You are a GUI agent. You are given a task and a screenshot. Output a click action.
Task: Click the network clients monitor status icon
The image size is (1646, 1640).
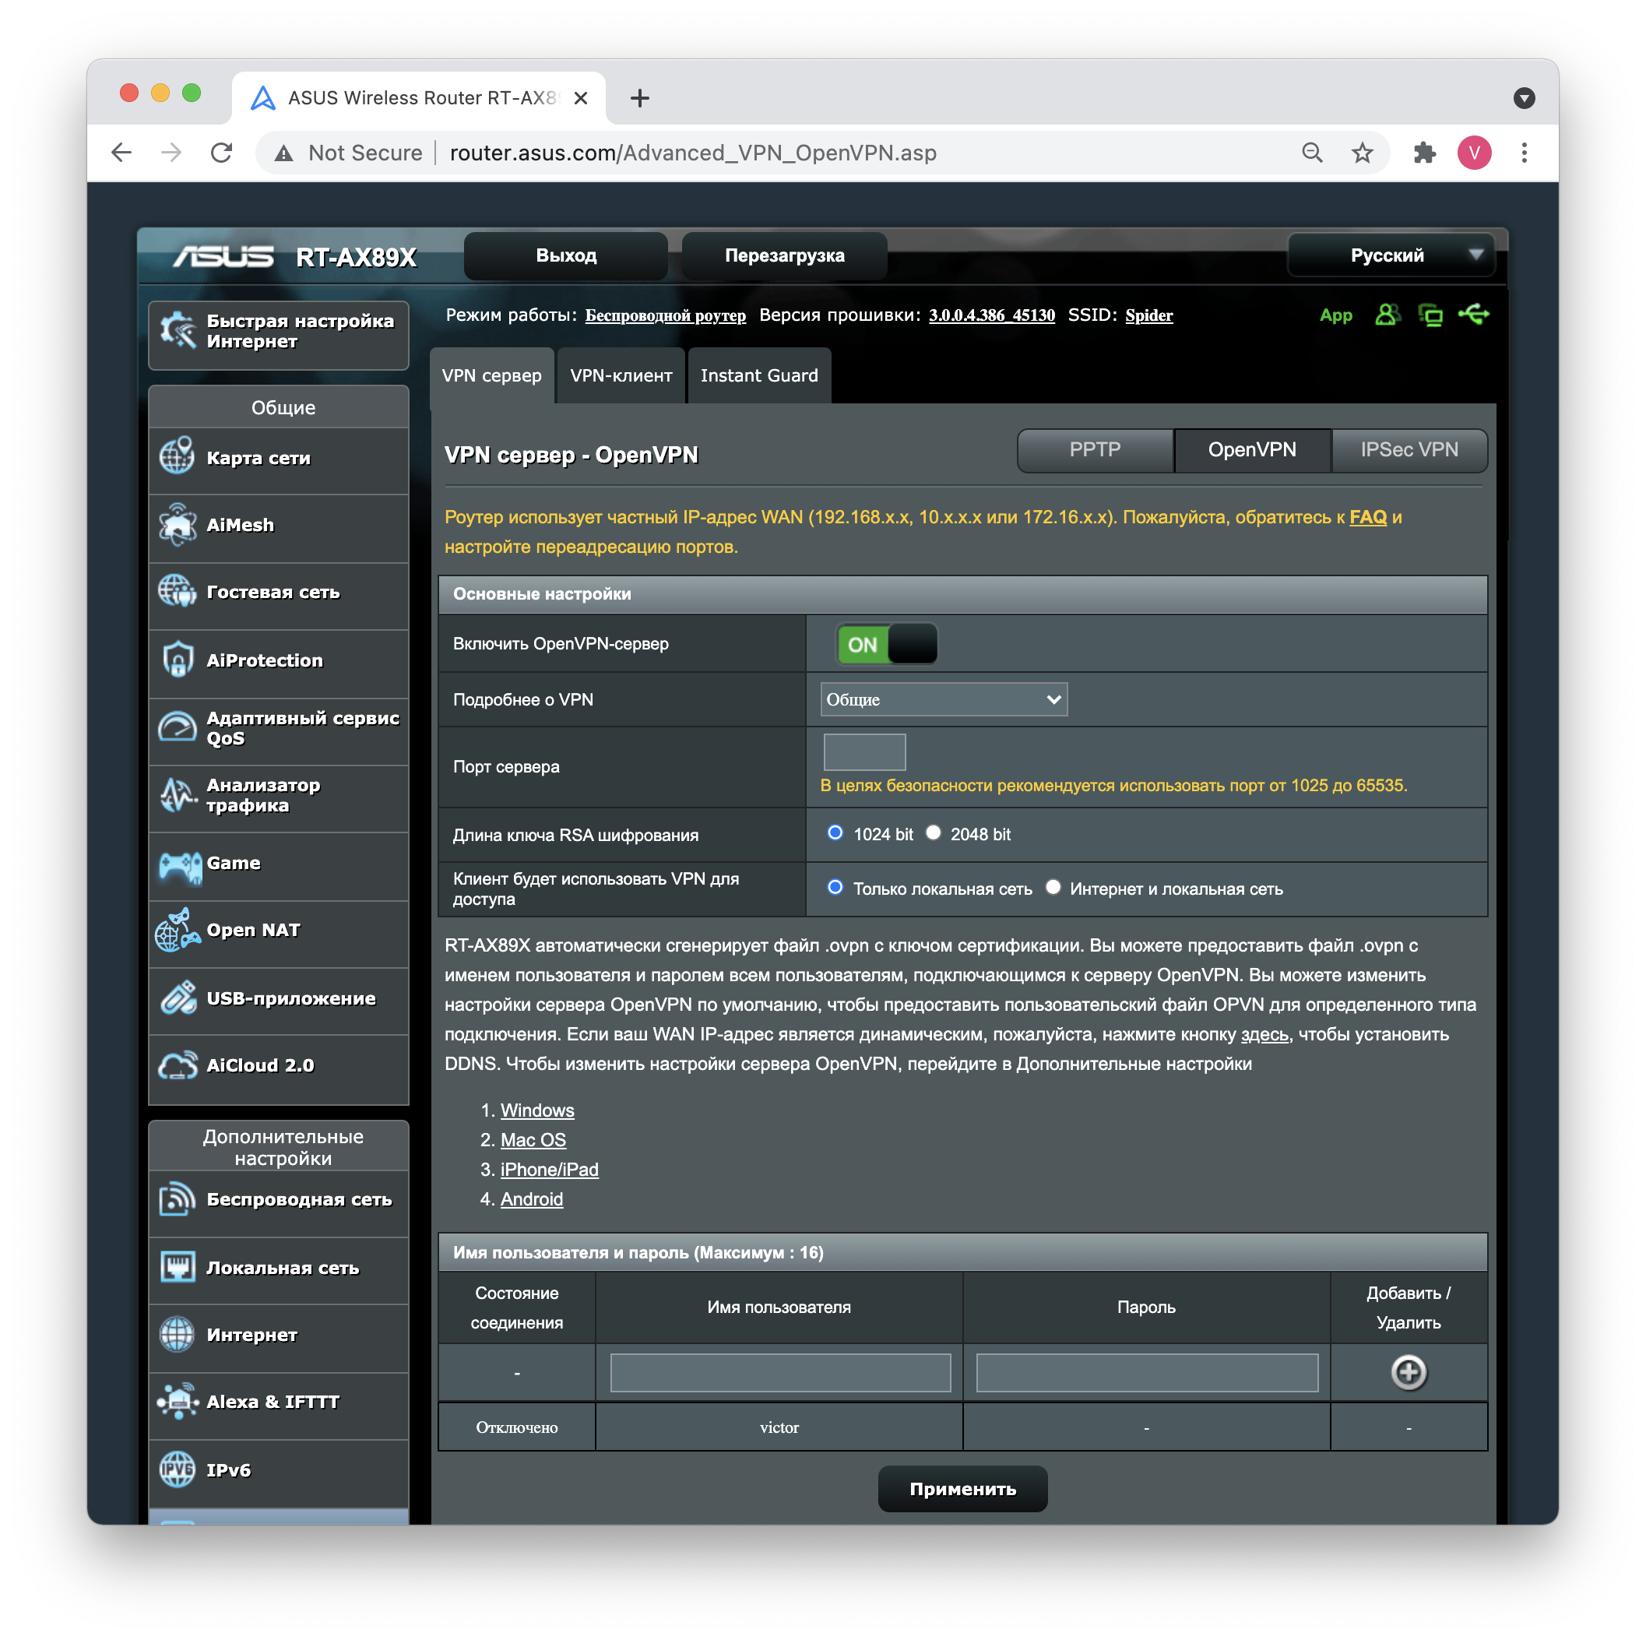[x=1430, y=315]
